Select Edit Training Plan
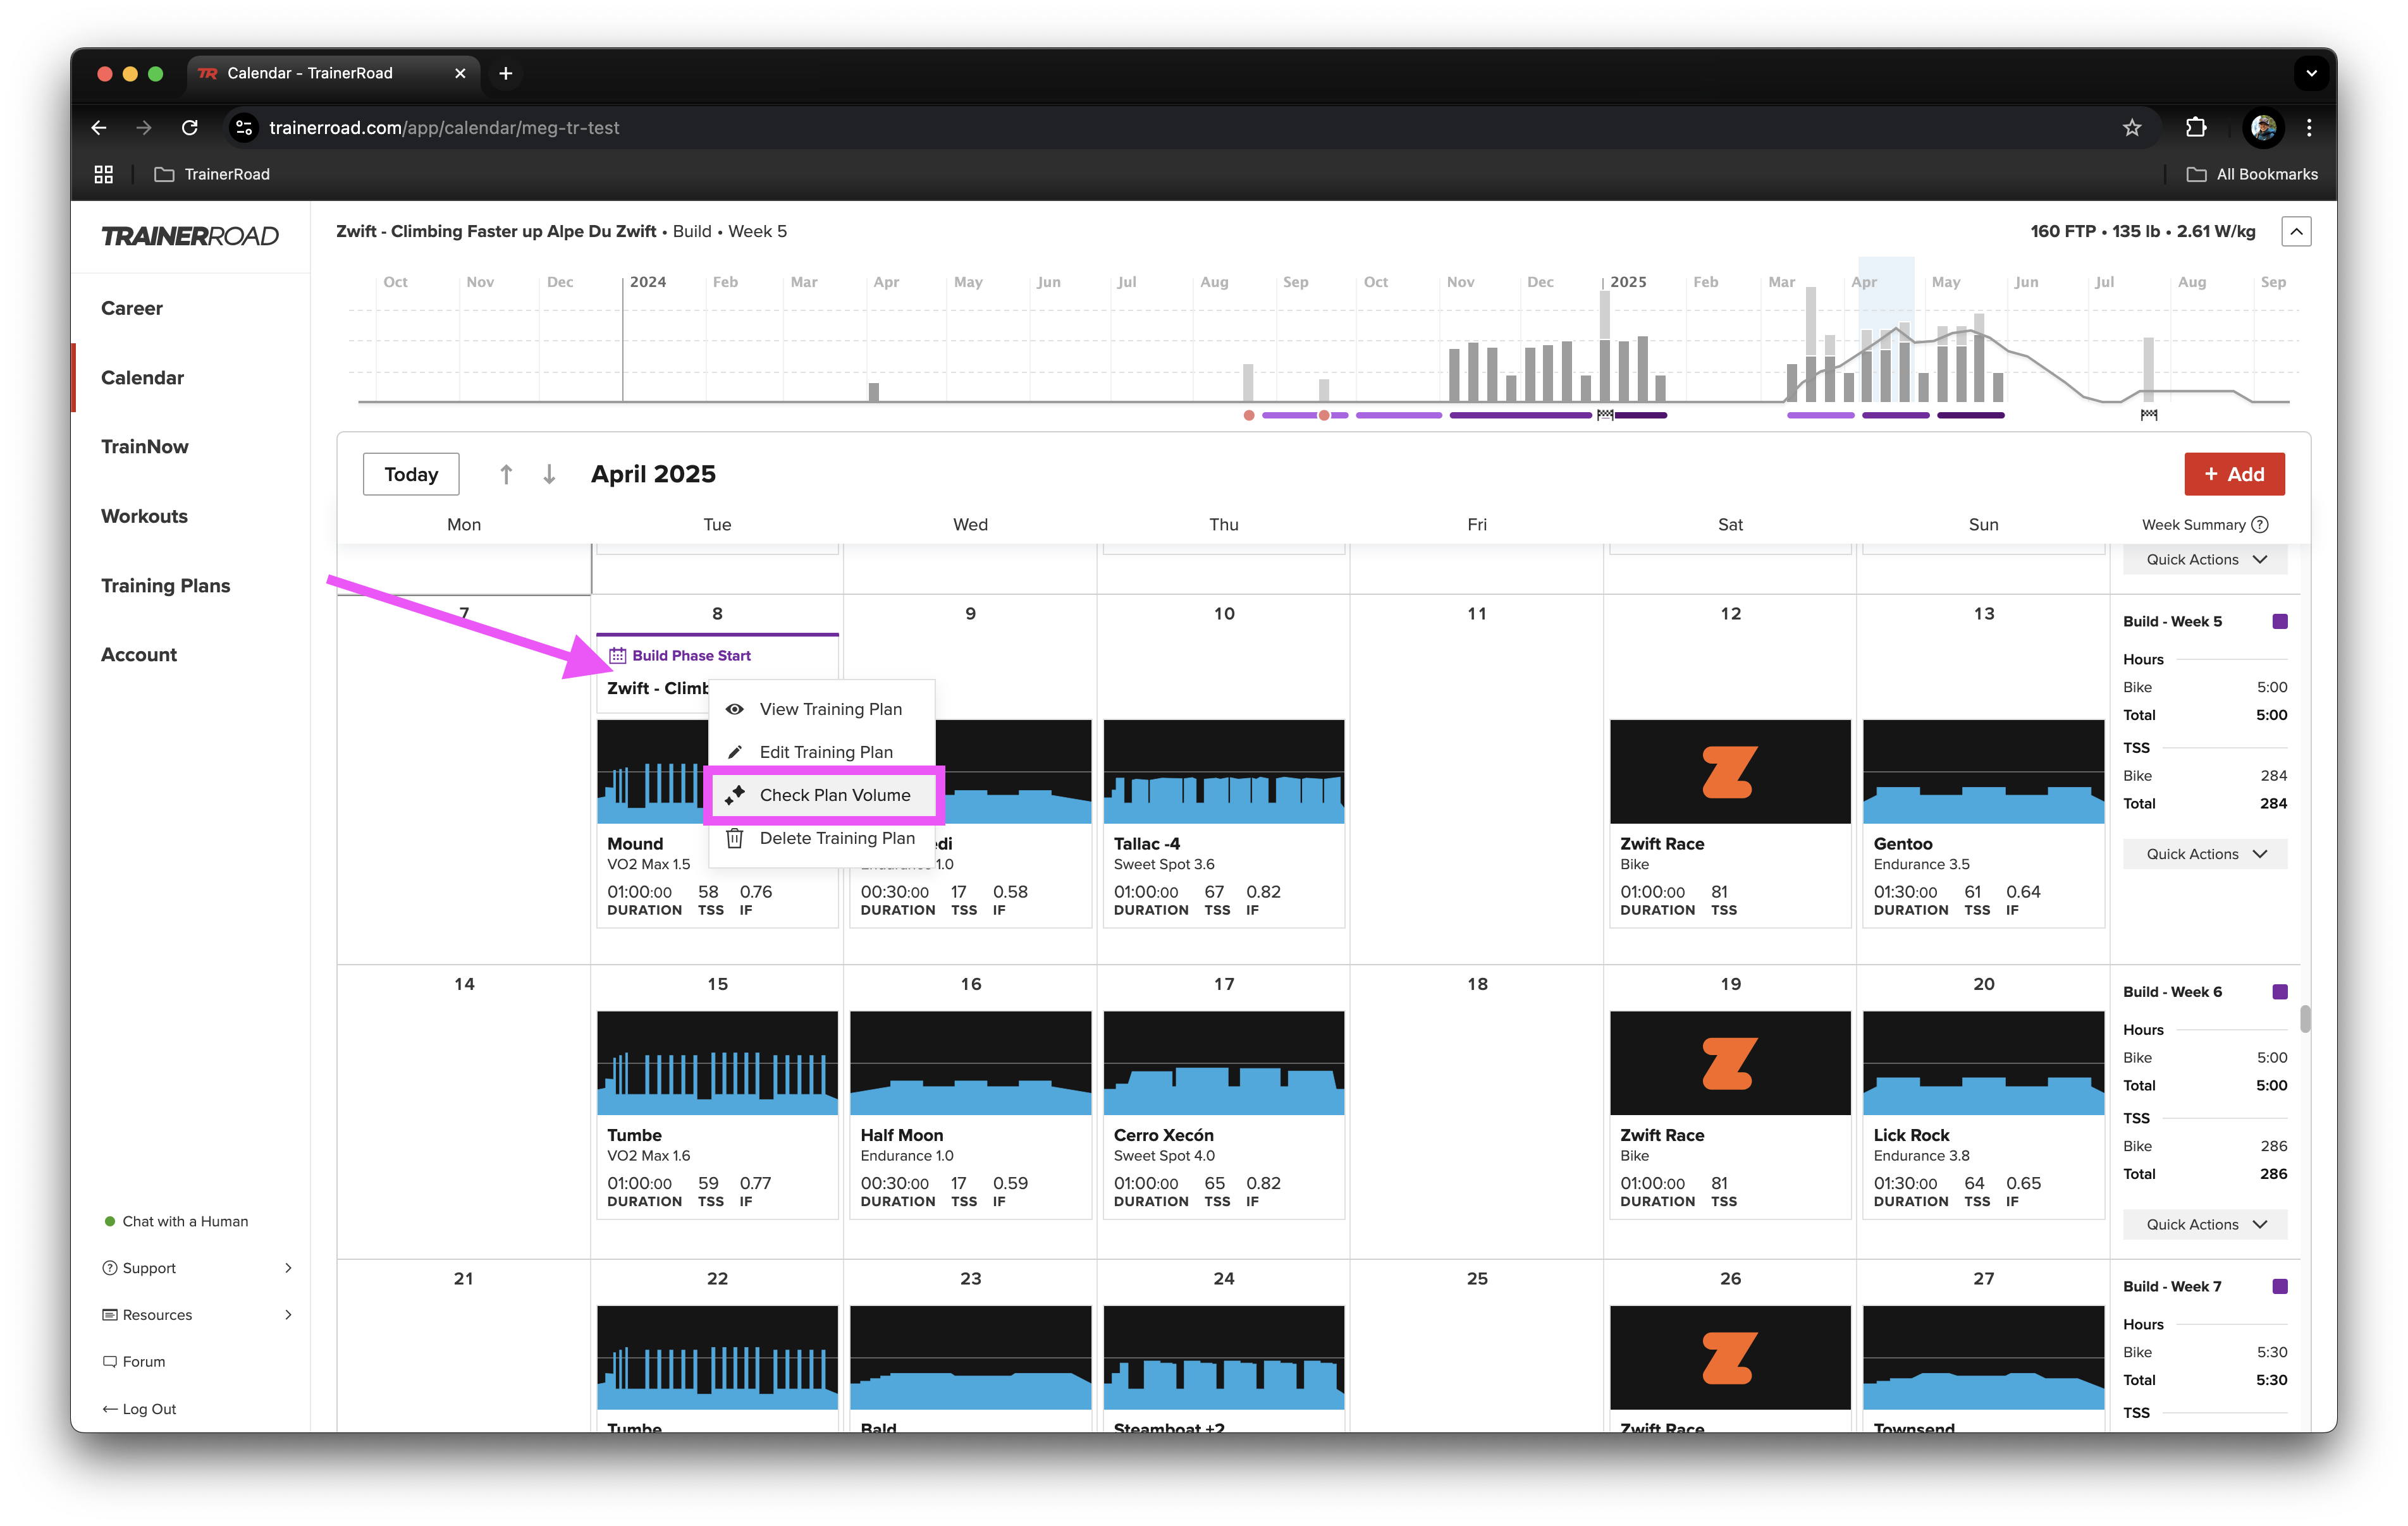 [x=821, y=752]
